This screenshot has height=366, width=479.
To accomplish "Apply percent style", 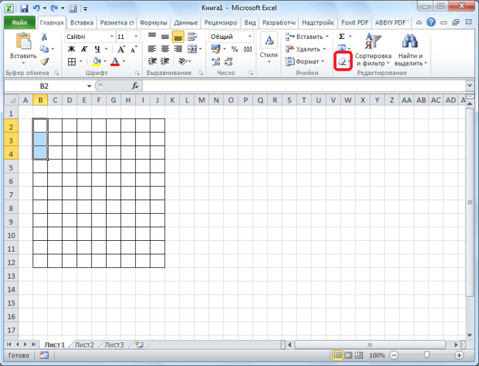I will [234, 49].
